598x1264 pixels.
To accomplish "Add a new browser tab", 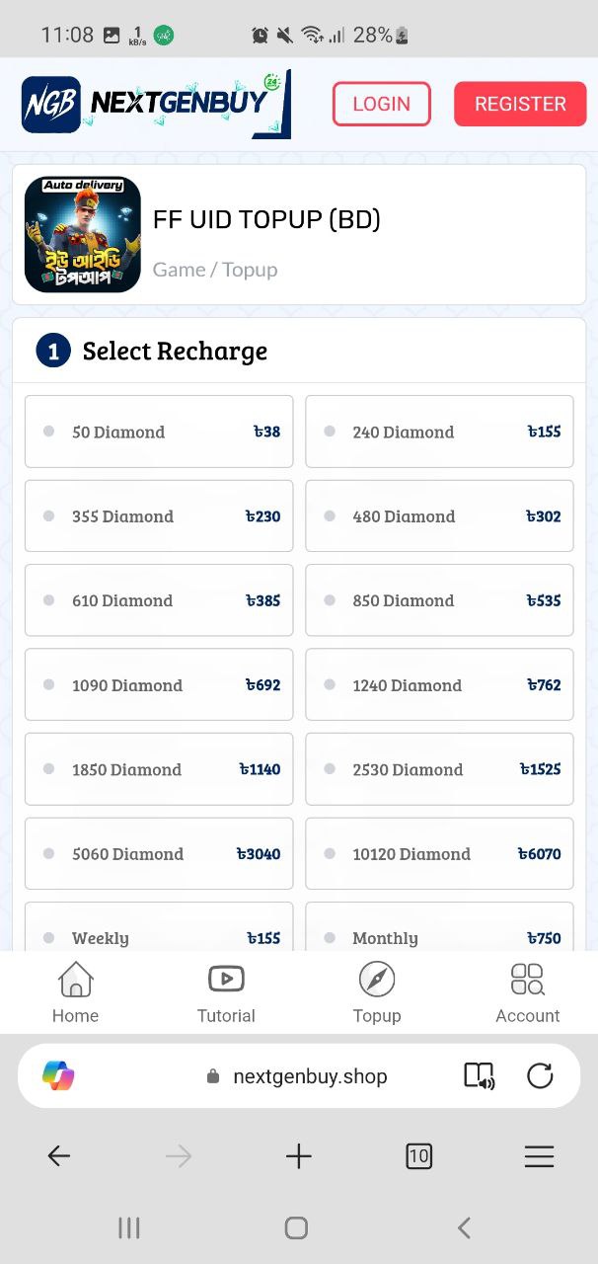I will tap(298, 1156).
